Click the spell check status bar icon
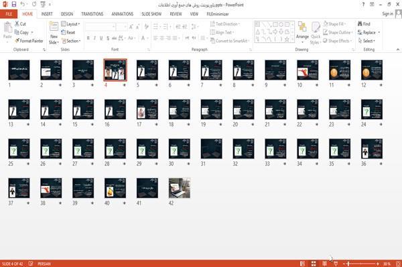 point(31,264)
